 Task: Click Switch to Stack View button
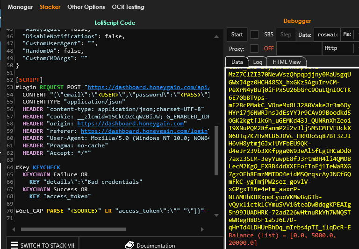pyautogui.click(x=43, y=244)
